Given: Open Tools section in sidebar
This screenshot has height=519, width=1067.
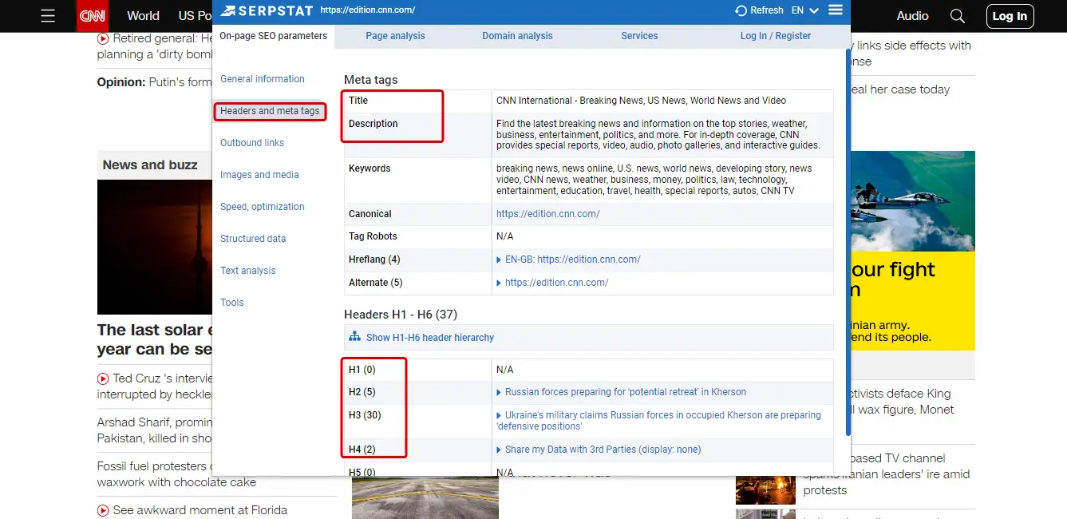Looking at the screenshot, I should coord(232,303).
